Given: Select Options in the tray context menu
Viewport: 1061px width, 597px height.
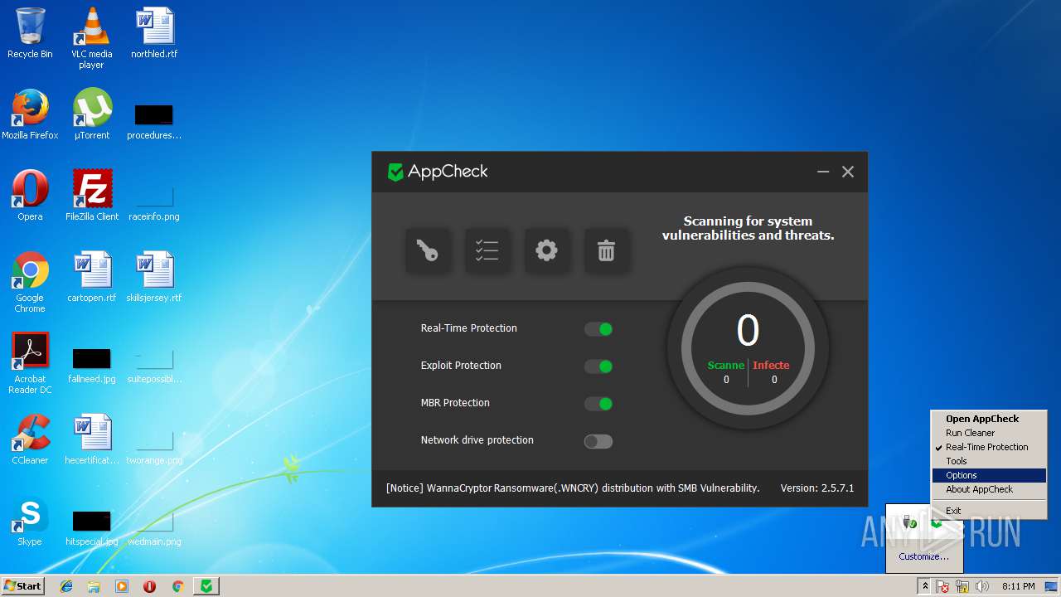Looking at the screenshot, I should click(x=989, y=475).
